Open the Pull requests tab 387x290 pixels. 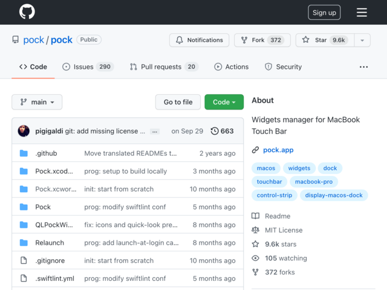click(x=164, y=67)
